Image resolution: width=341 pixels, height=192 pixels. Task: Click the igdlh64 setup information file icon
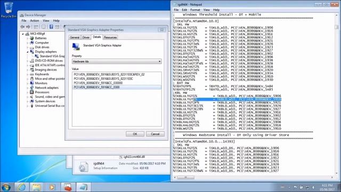click(83, 167)
